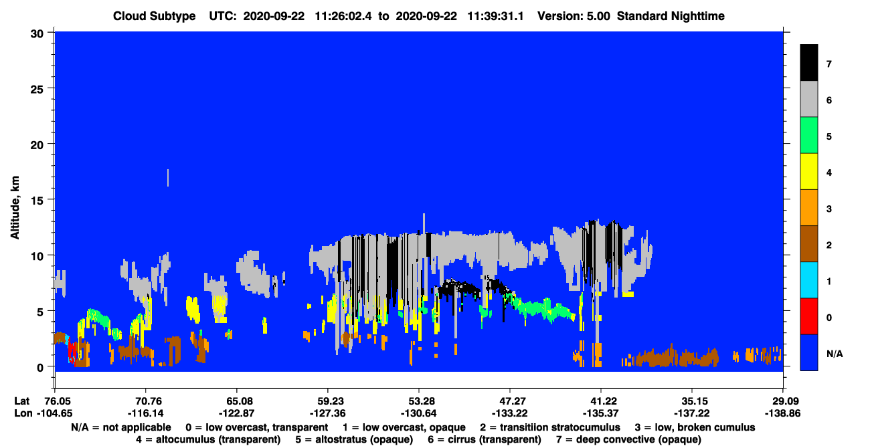The height and width of the screenshot is (446, 870).
Task: Click longitude value -137.22
Action: pyautogui.click(x=691, y=413)
